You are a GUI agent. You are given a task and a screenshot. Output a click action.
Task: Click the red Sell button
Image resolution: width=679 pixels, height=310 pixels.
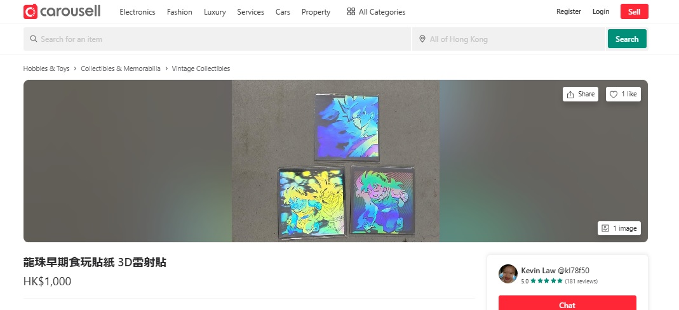[635, 11]
